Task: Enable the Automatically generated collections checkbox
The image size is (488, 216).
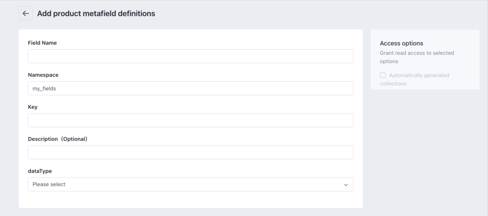Action: pyautogui.click(x=383, y=75)
